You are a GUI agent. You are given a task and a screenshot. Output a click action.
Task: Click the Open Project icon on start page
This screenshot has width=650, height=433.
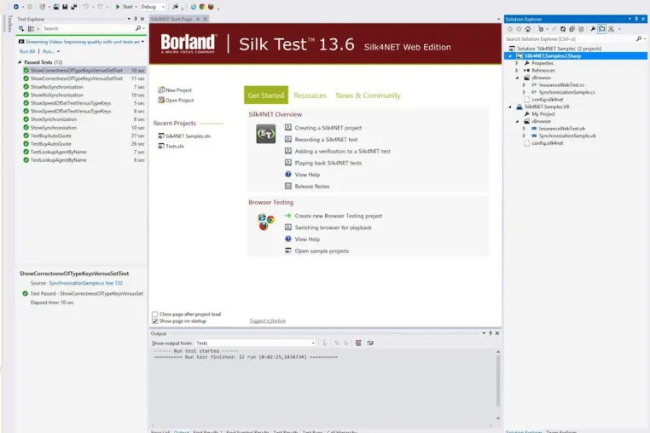tap(161, 100)
